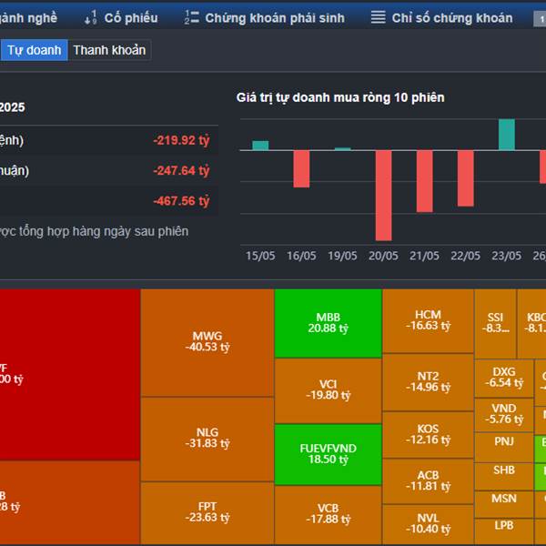This screenshot has width=546, height=546.
Task: Select the FPT -23.63 tỷ tile
Action: [x=207, y=513]
